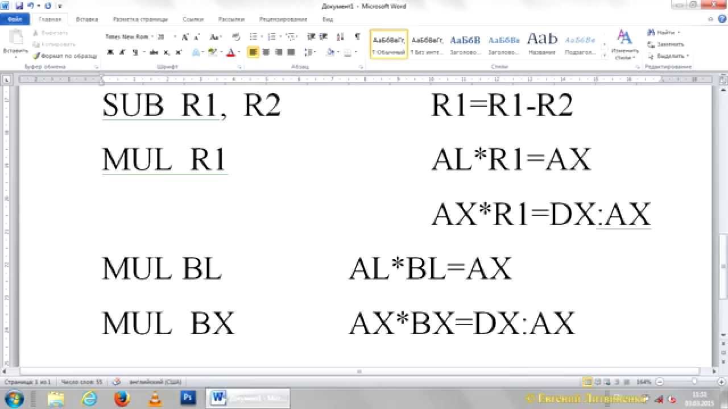Apply Формат по образцу painter
728x409 pixels.
[65, 56]
